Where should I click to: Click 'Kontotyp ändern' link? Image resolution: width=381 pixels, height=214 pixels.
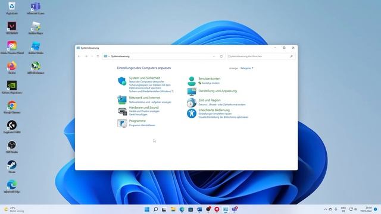click(210, 83)
